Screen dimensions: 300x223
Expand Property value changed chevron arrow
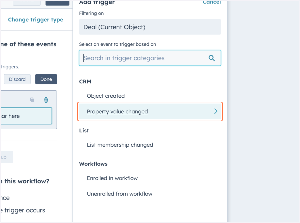216,111
